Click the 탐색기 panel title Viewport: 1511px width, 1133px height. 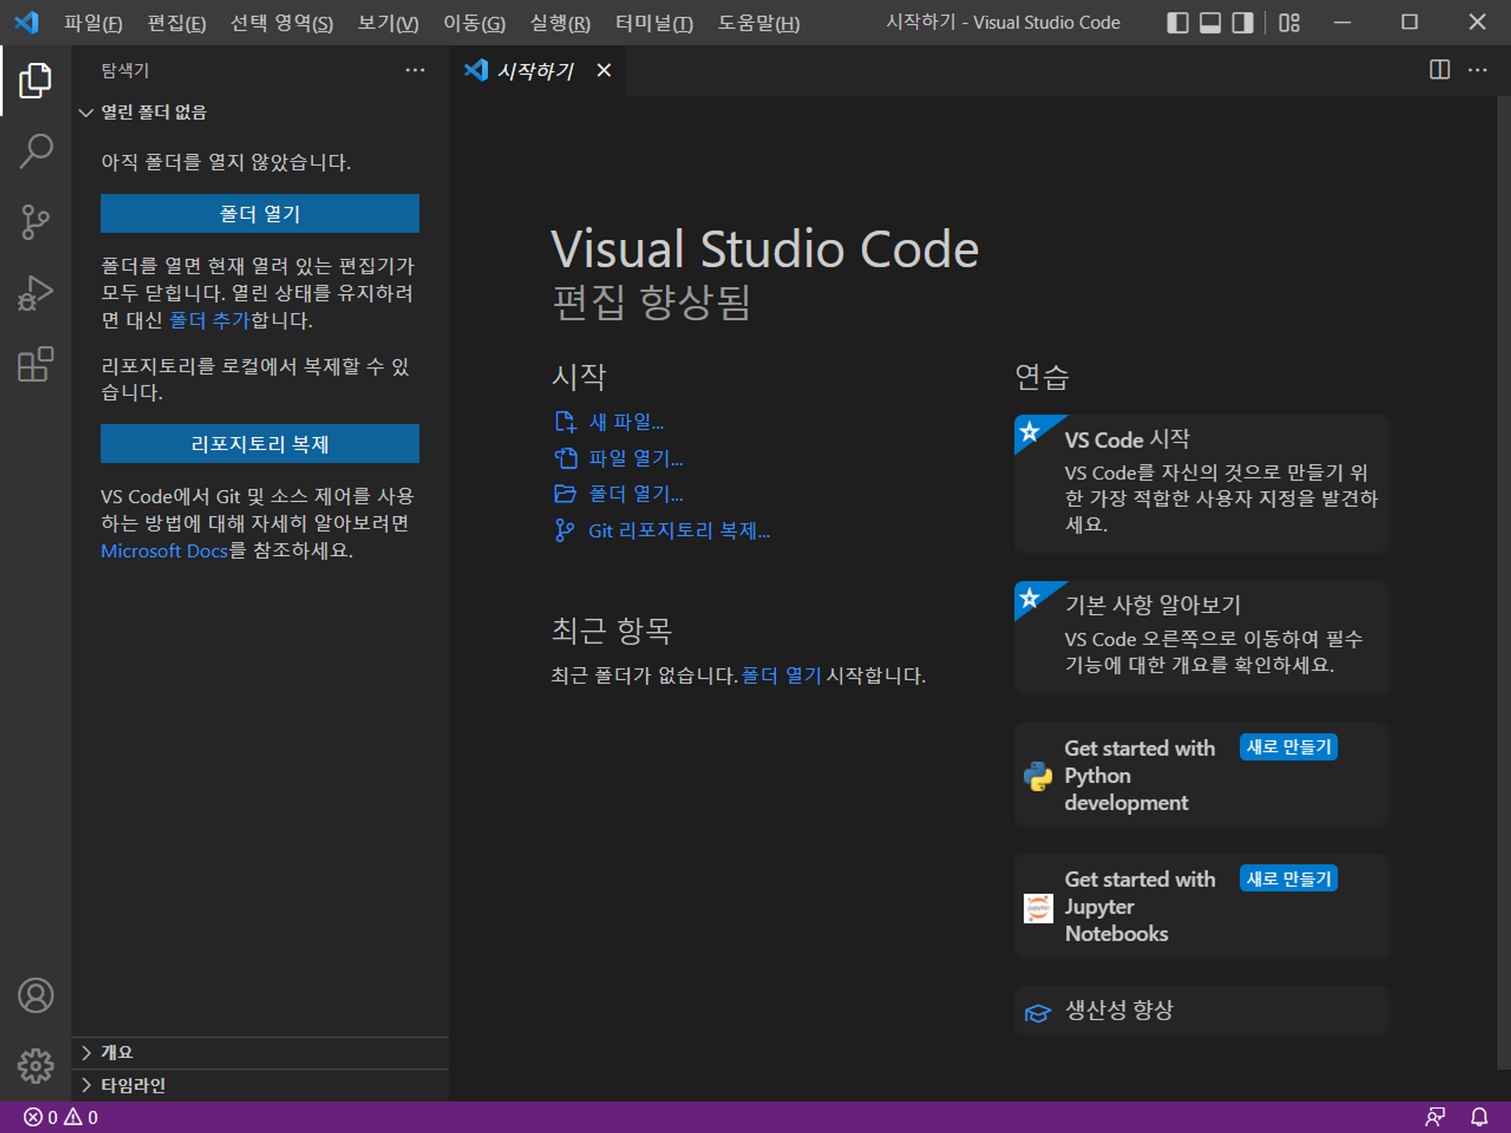[125, 70]
